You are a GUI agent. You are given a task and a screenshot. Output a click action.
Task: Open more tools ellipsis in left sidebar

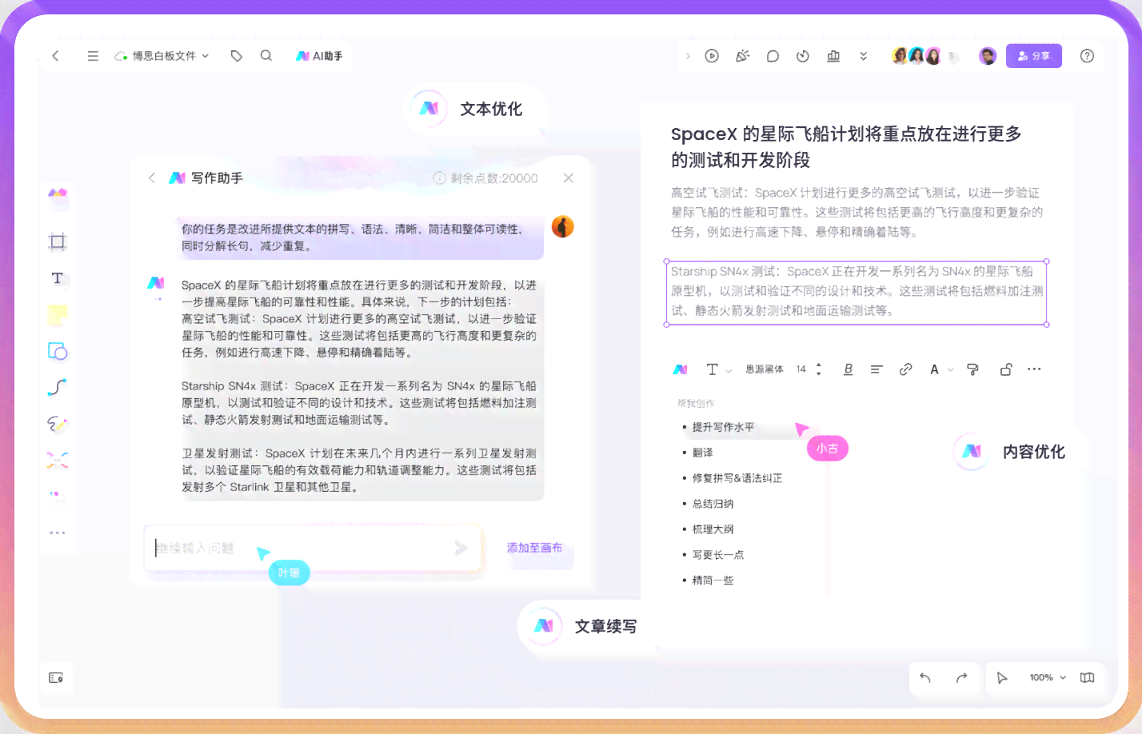(x=58, y=533)
